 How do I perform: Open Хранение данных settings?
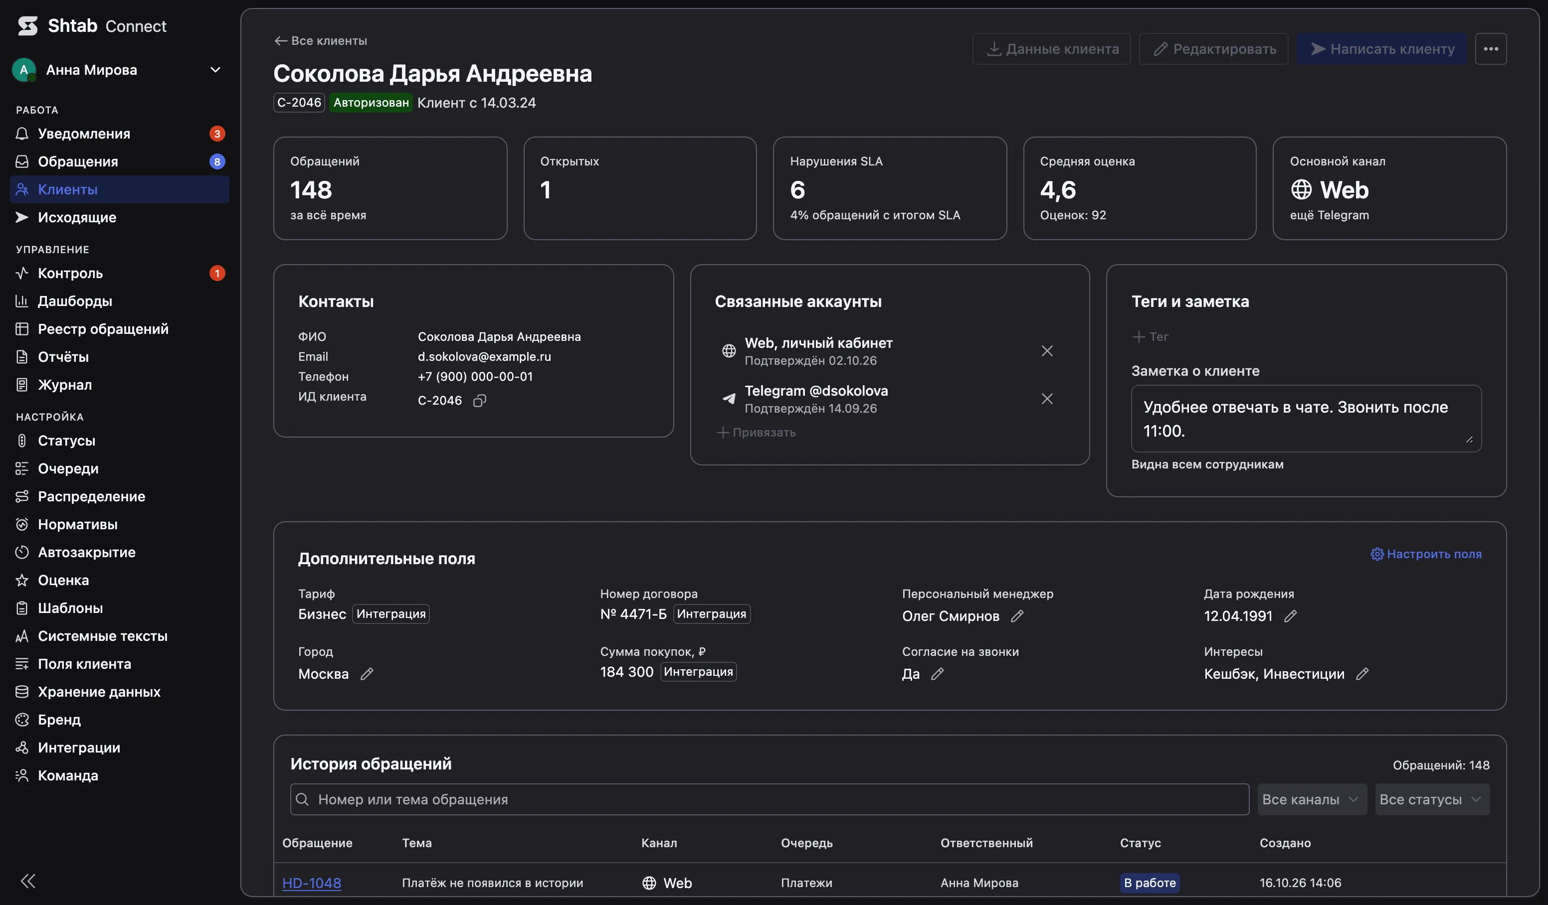pyautogui.click(x=120, y=691)
